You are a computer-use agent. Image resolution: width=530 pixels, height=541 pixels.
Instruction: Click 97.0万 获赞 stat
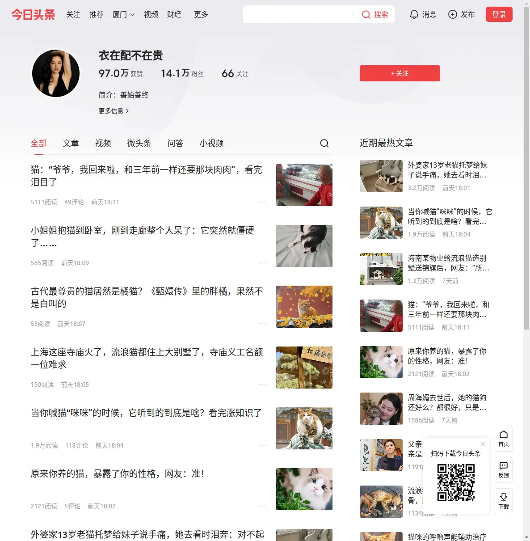tap(121, 73)
